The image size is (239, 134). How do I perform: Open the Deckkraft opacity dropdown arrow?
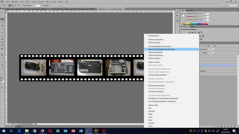[x=214, y=49]
